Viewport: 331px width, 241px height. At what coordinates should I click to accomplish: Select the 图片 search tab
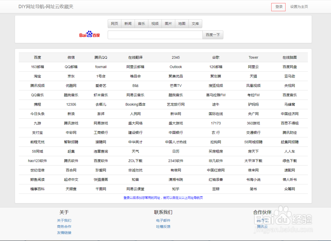168,24
